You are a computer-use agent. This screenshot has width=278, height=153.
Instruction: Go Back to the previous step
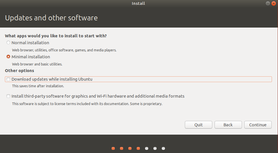click(228, 125)
